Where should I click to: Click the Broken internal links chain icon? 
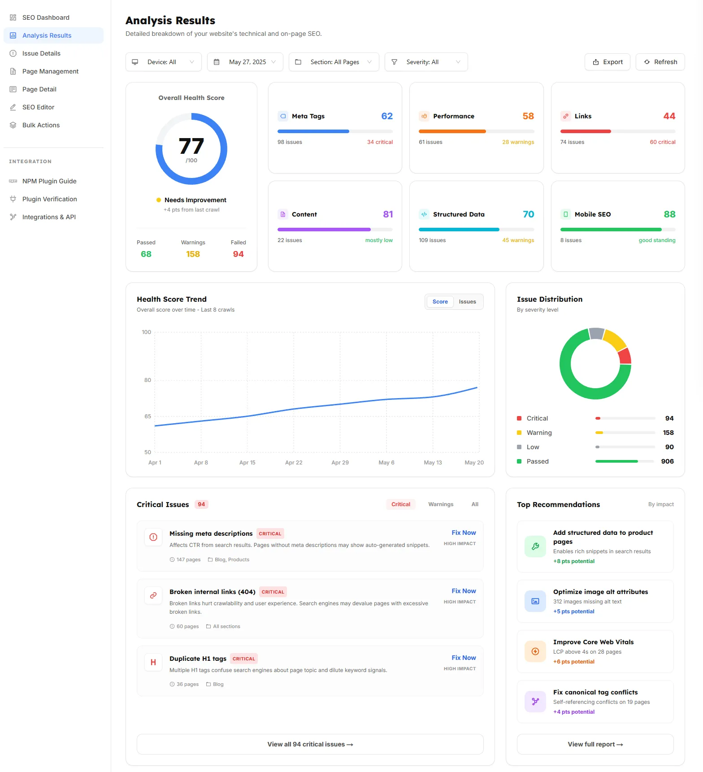[x=153, y=595]
